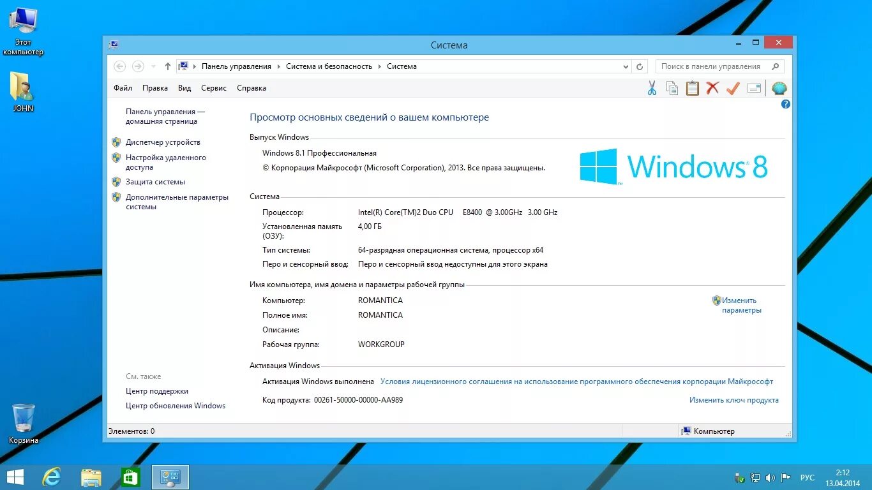The height and width of the screenshot is (490, 872).
Task: Open Центр обновления Windows link
Action: pyautogui.click(x=176, y=406)
